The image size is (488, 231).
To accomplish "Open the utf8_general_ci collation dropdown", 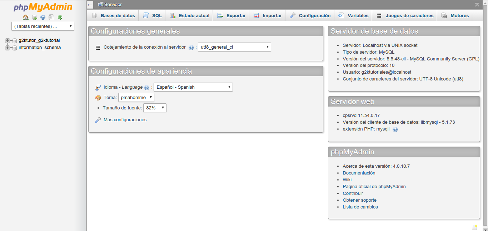I will coord(234,47).
